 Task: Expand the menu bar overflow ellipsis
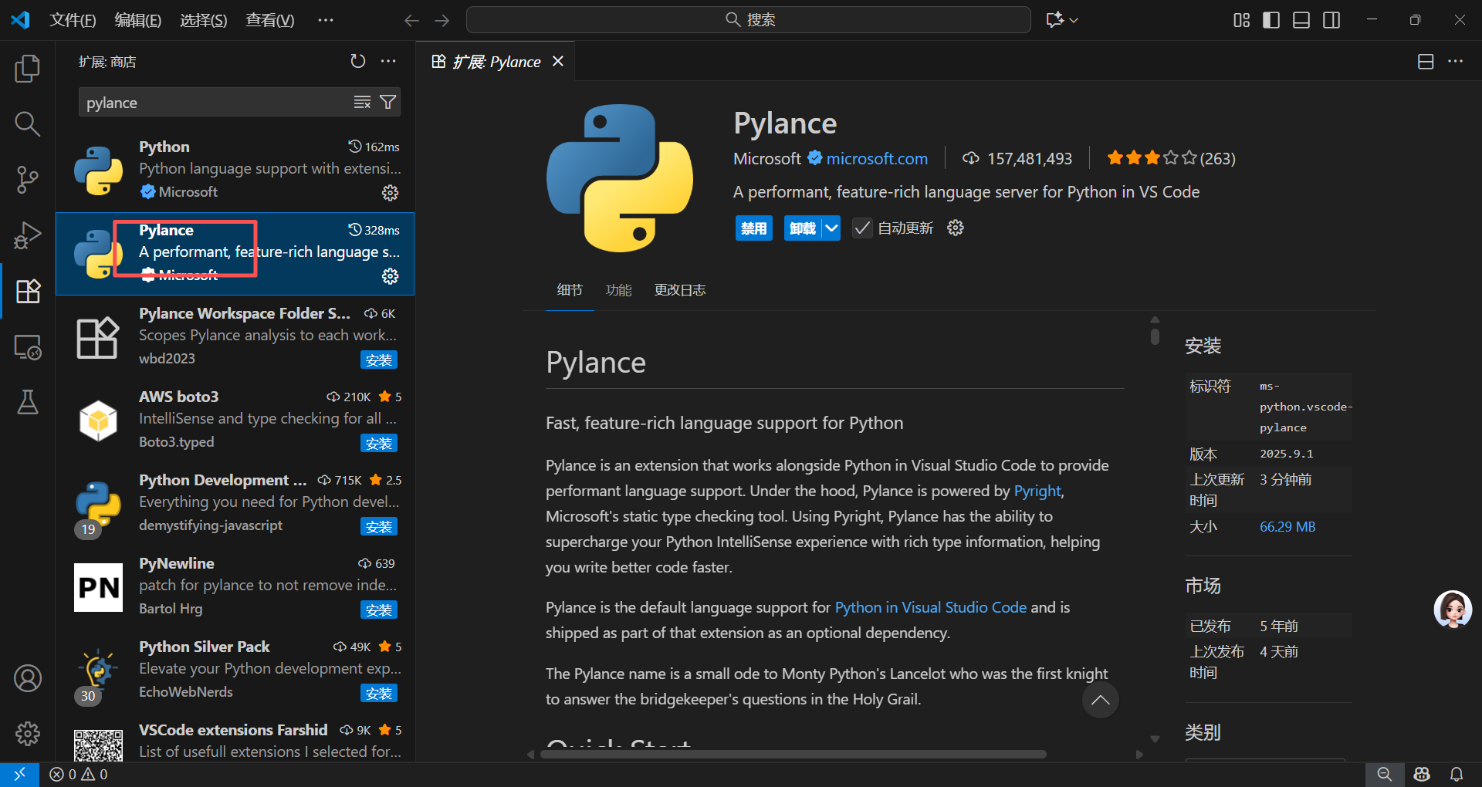pos(326,20)
